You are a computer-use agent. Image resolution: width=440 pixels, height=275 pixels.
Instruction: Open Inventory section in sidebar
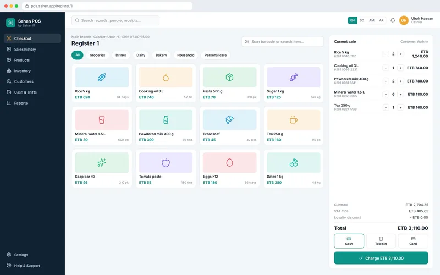click(32, 71)
